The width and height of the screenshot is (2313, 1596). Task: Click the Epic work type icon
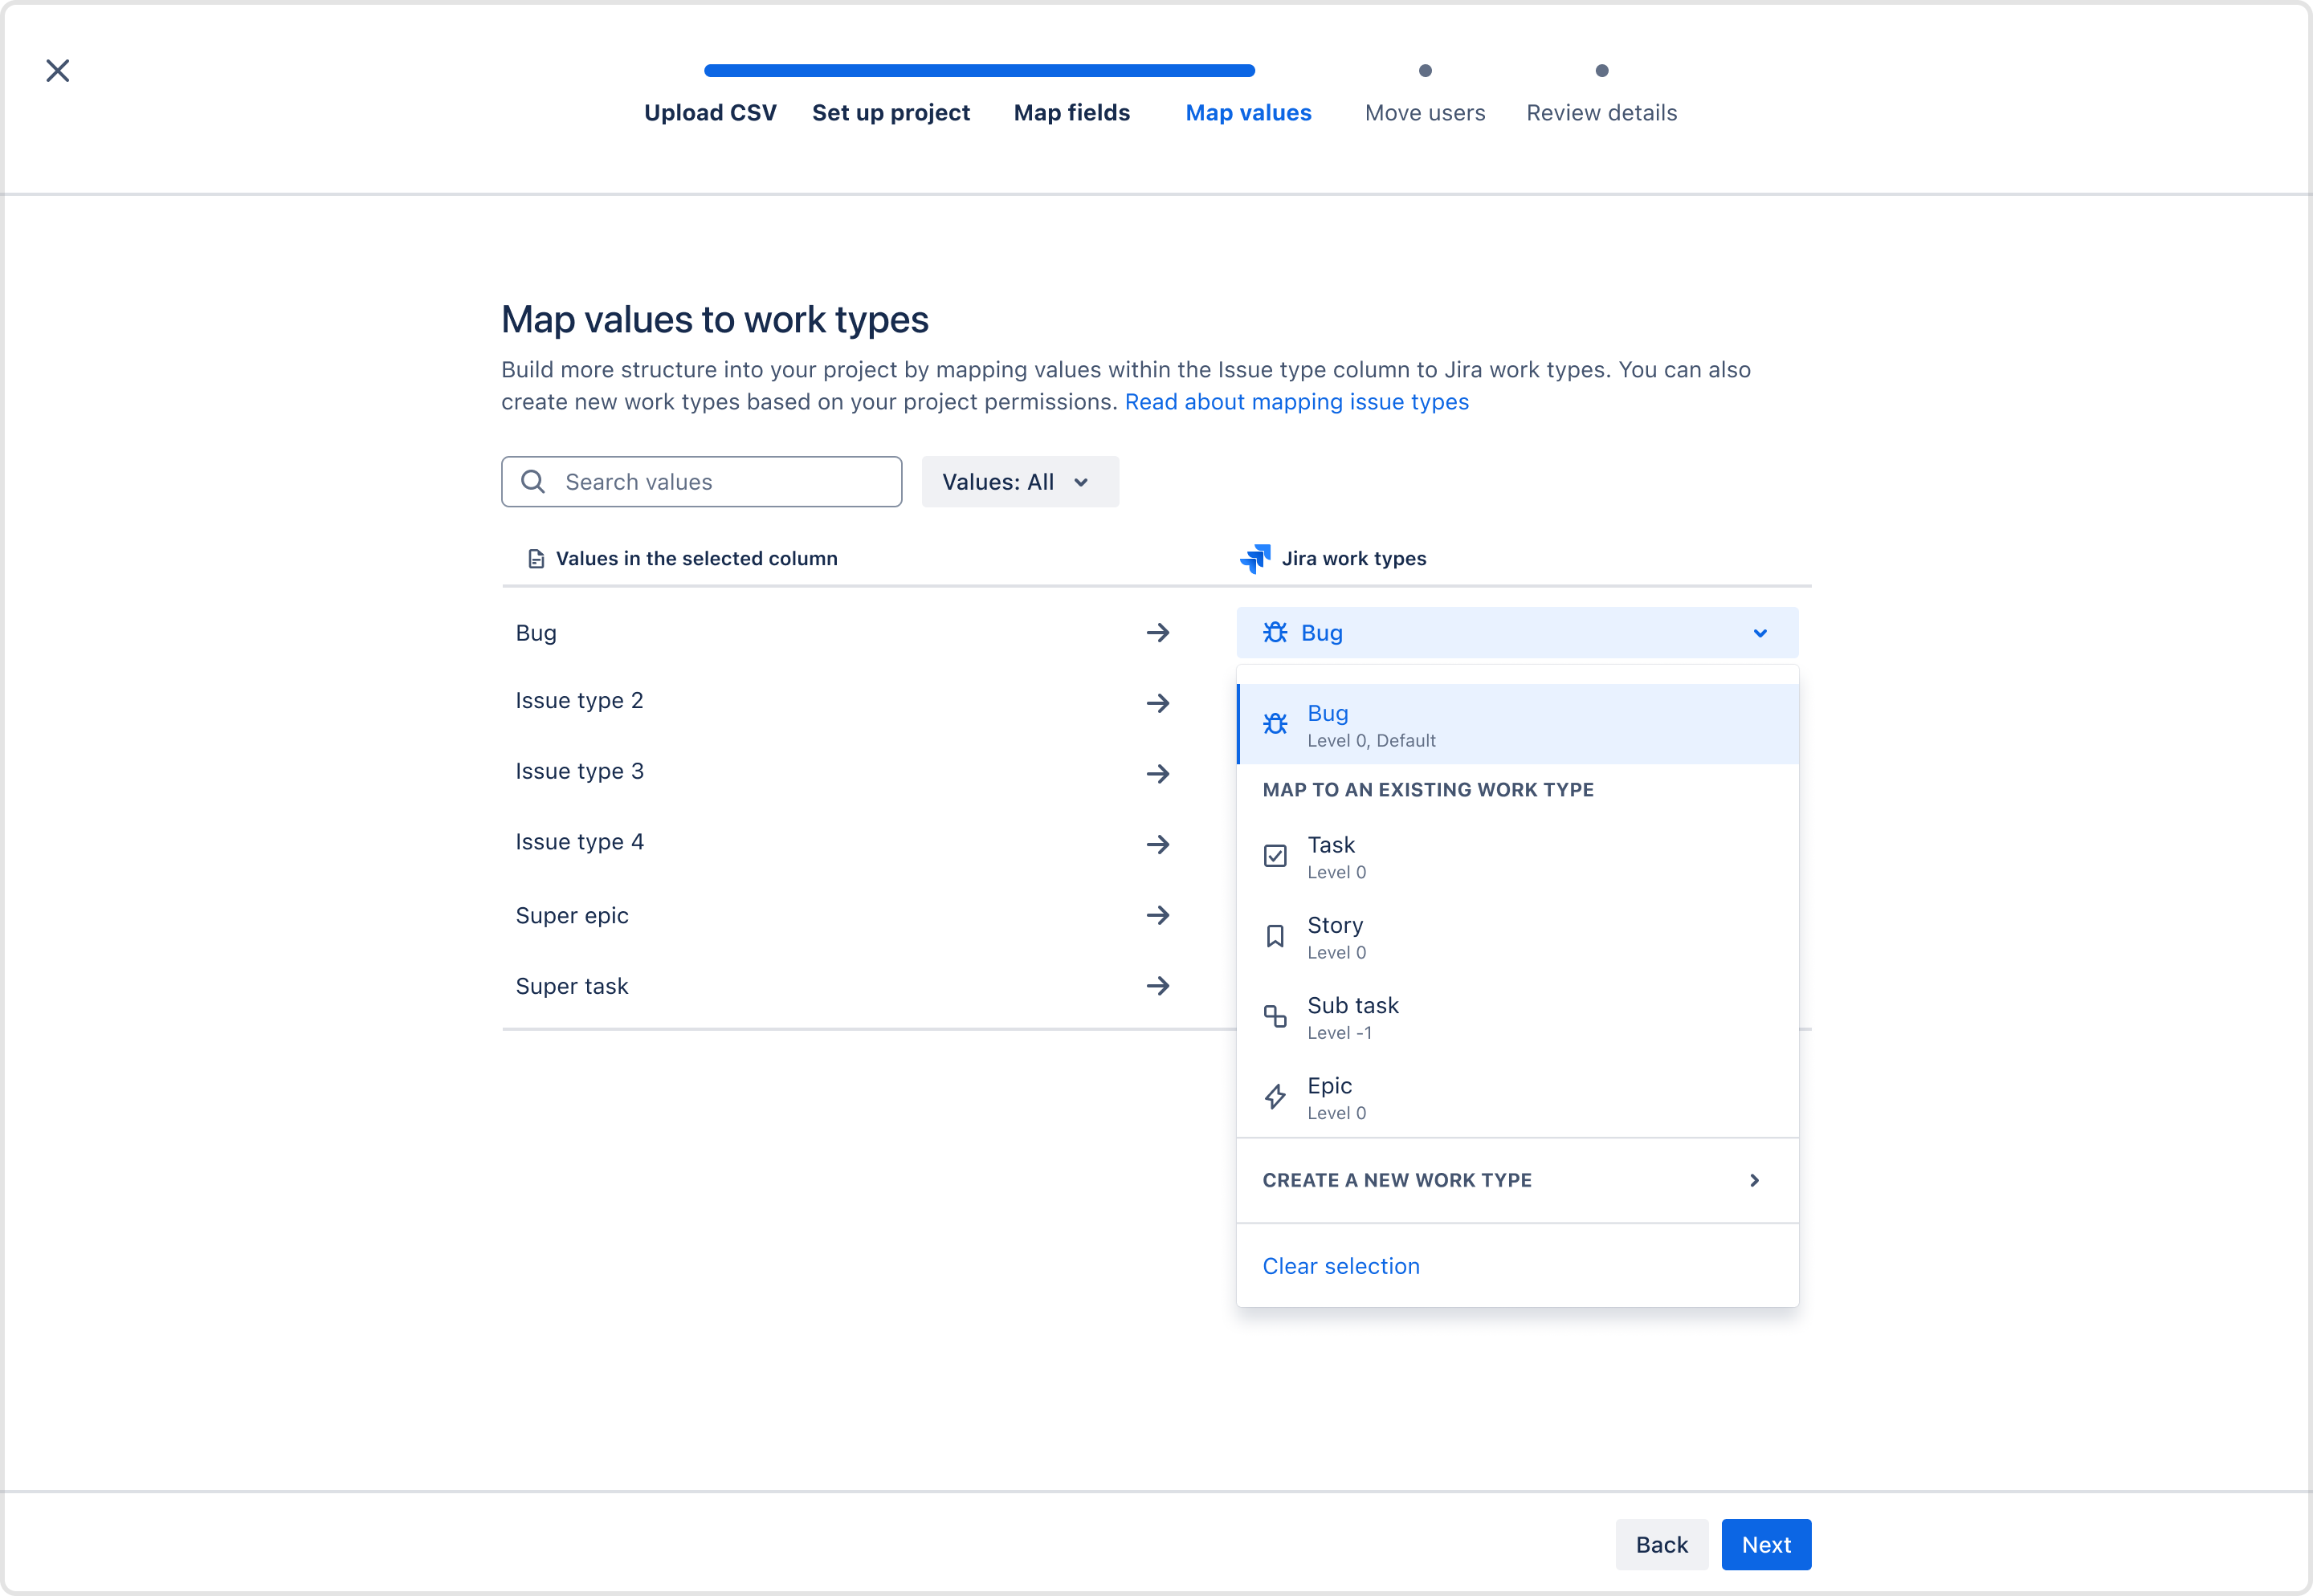click(1278, 1097)
